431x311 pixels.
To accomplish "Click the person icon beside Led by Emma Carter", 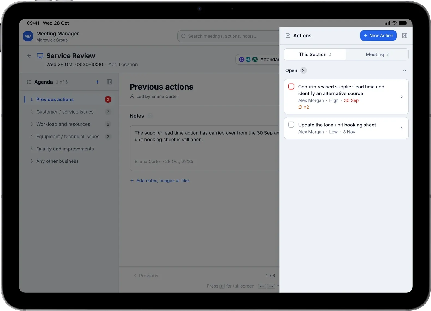I will tap(132, 96).
